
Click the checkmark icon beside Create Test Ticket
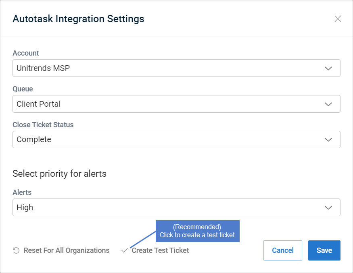pyautogui.click(x=125, y=250)
